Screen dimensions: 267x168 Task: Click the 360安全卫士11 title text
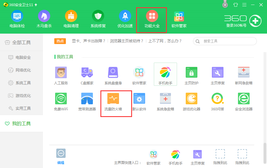tap(21, 5)
